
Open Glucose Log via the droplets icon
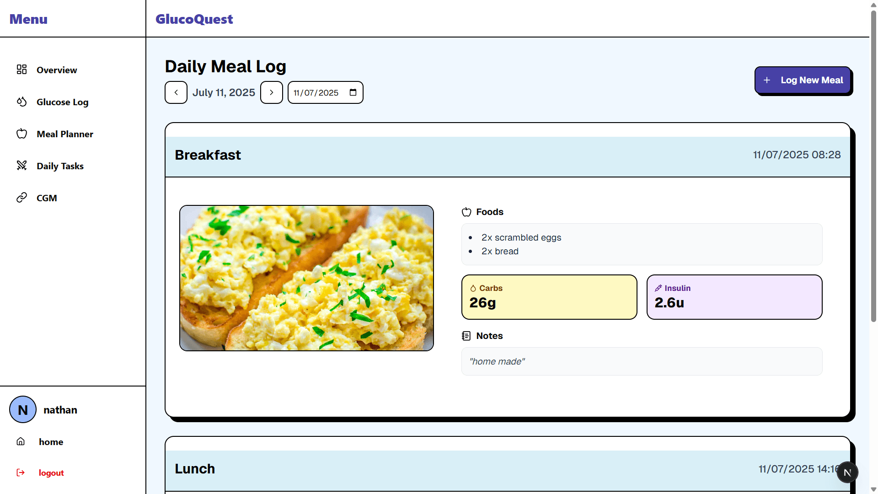pyautogui.click(x=21, y=102)
